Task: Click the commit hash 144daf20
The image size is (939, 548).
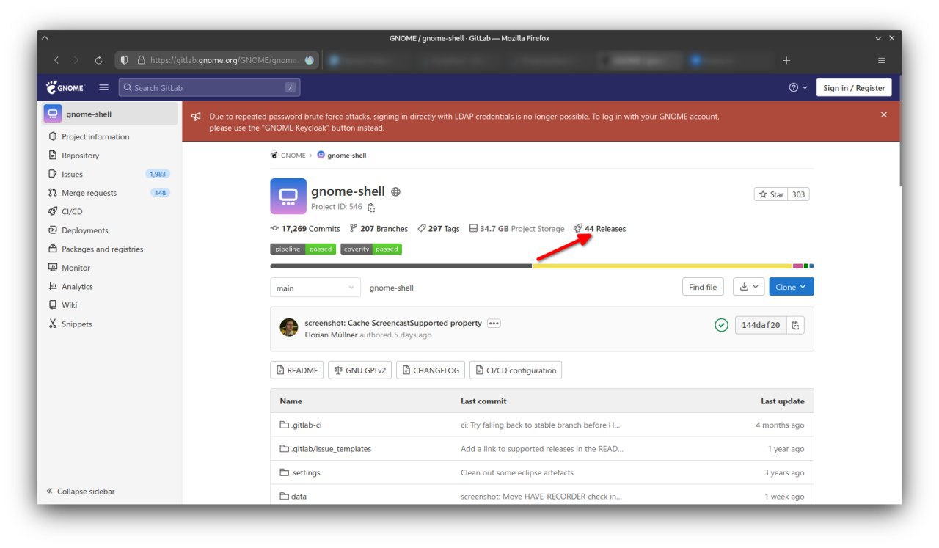Action: click(761, 325)
